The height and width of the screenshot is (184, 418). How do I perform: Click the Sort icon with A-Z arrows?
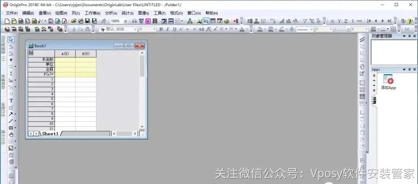pos(264,21)
